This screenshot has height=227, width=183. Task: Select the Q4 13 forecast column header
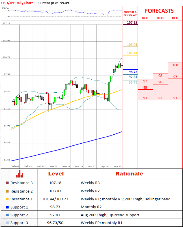(x=175, y=18)
